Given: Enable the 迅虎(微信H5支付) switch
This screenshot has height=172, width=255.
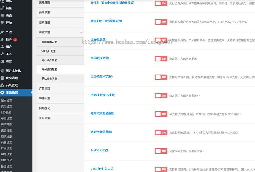Looking at the screenshot, I should tap(161, 77).
